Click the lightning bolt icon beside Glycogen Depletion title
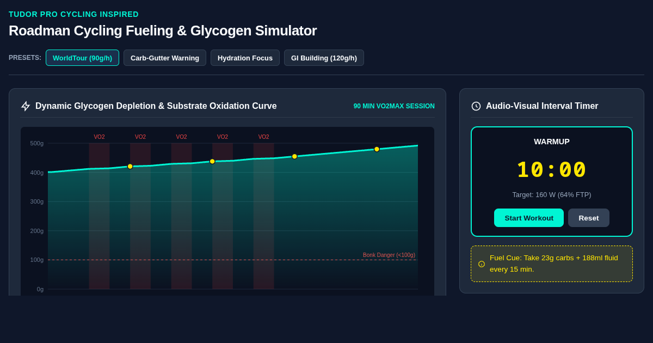 pos(26,106)
